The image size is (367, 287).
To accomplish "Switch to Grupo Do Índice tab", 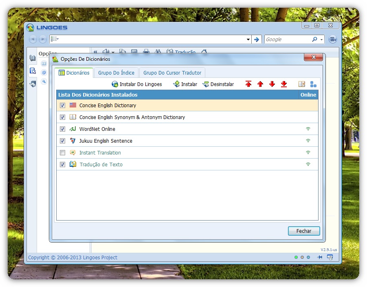I will point(116,73).
